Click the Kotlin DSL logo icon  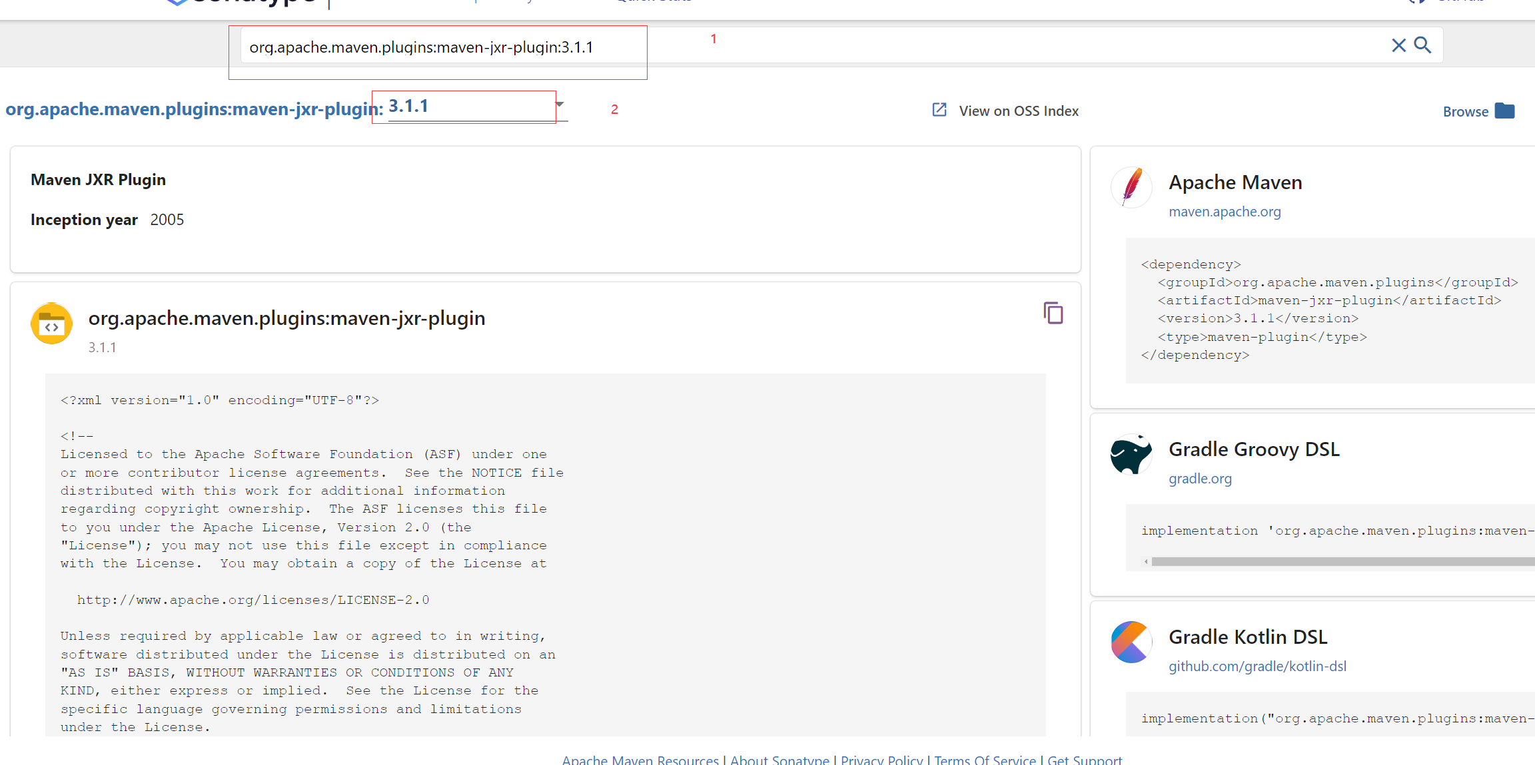click(x=1131, y=642)
